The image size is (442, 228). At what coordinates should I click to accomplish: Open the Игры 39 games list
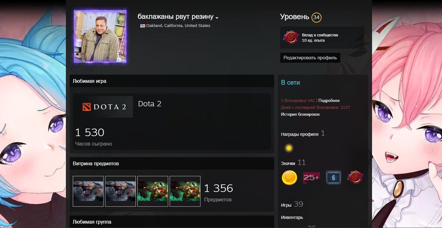(x=292, y=205)
